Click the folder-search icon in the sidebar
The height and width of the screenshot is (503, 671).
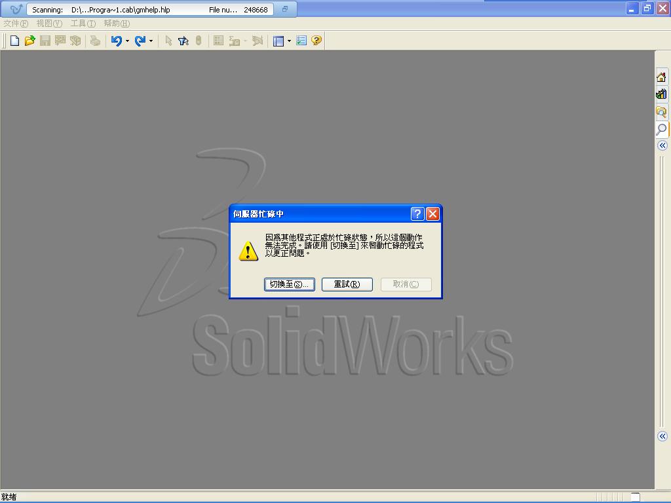pos(661,111)
